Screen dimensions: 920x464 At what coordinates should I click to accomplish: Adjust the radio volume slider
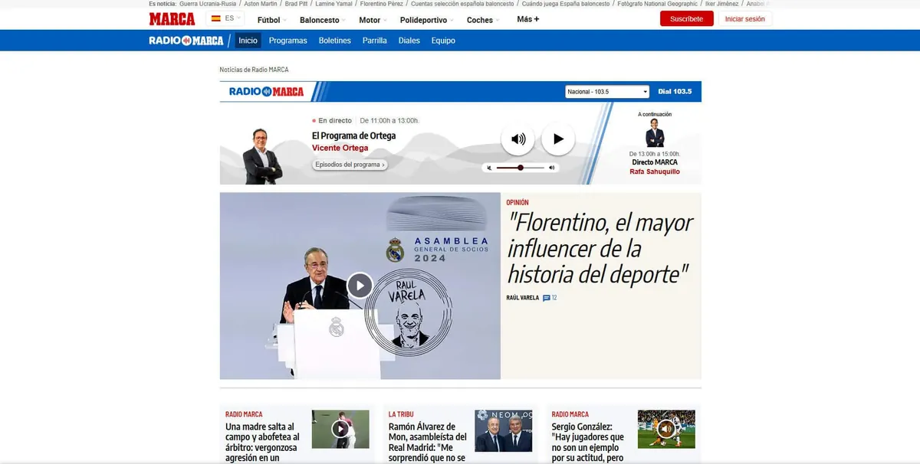[521, 167]
